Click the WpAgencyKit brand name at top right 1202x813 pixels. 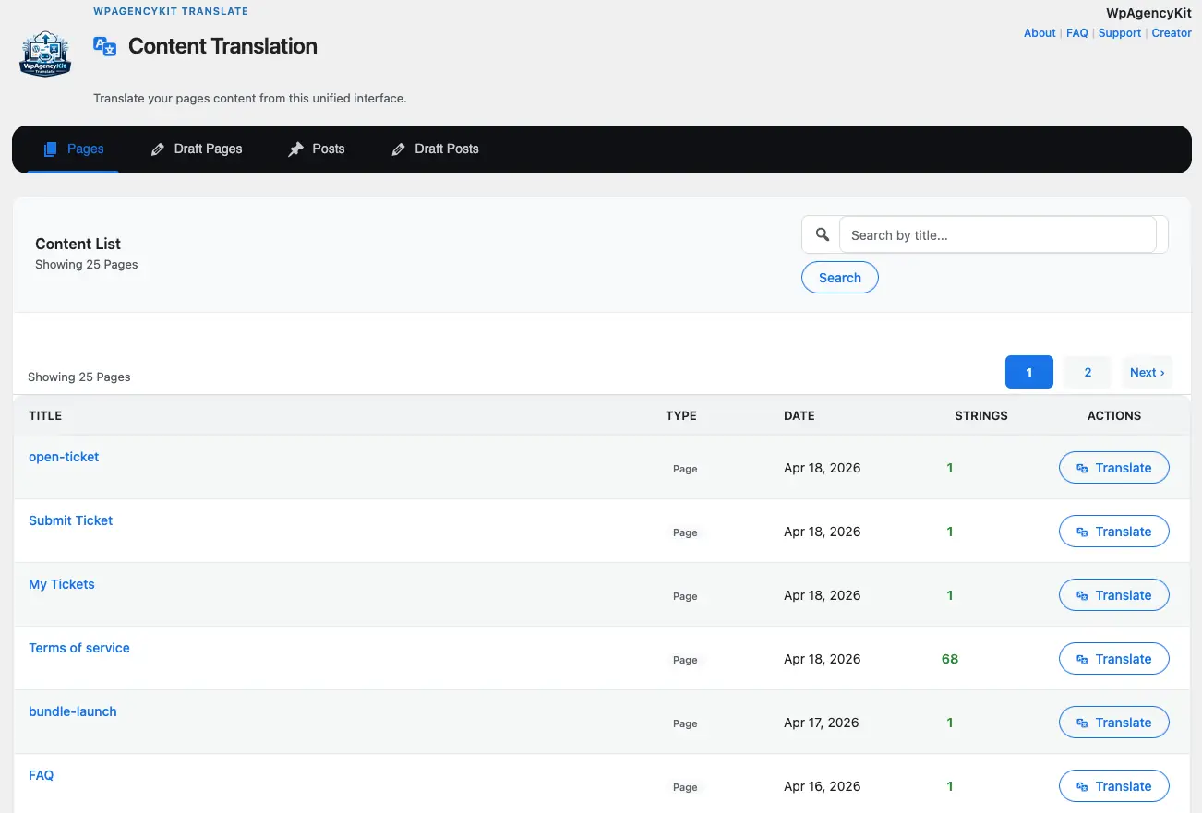1148,13
